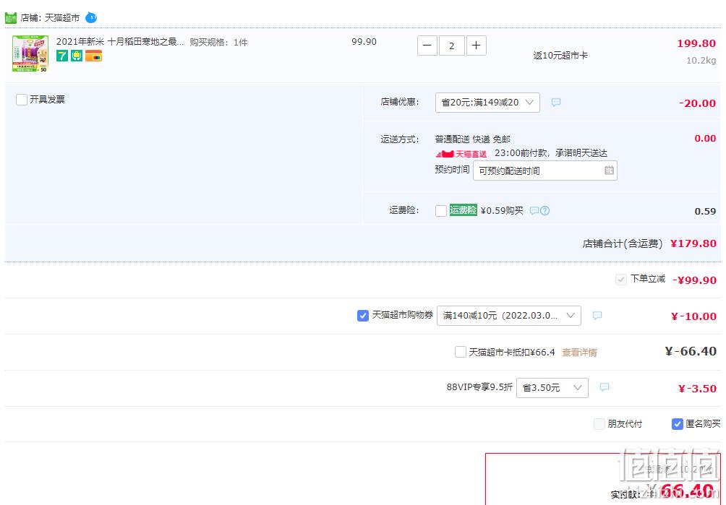The width and height of the screenshot is (726, 505).
Task: Open the 2021年新米 十月稻田 product title link
Action: [x=120, y=42]
